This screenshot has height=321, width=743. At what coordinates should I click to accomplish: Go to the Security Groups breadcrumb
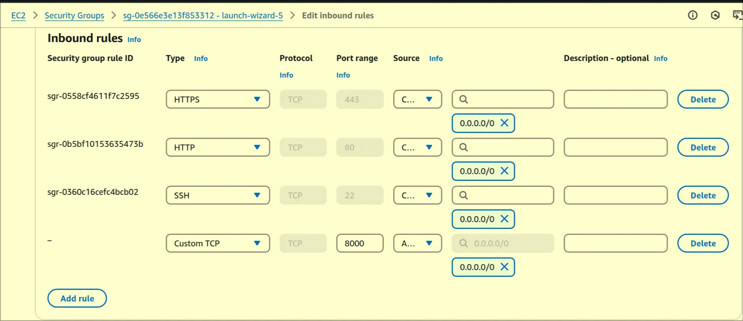[74, 15]
